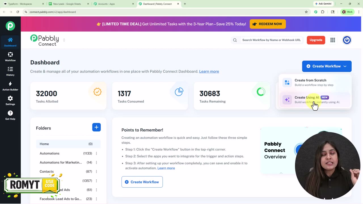Reload the page
This screenshot has width=363, height=204.
(18, 12)
